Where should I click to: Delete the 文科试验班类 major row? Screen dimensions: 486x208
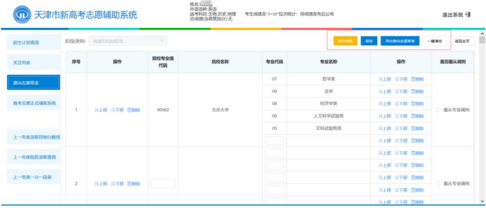point(417,128)
